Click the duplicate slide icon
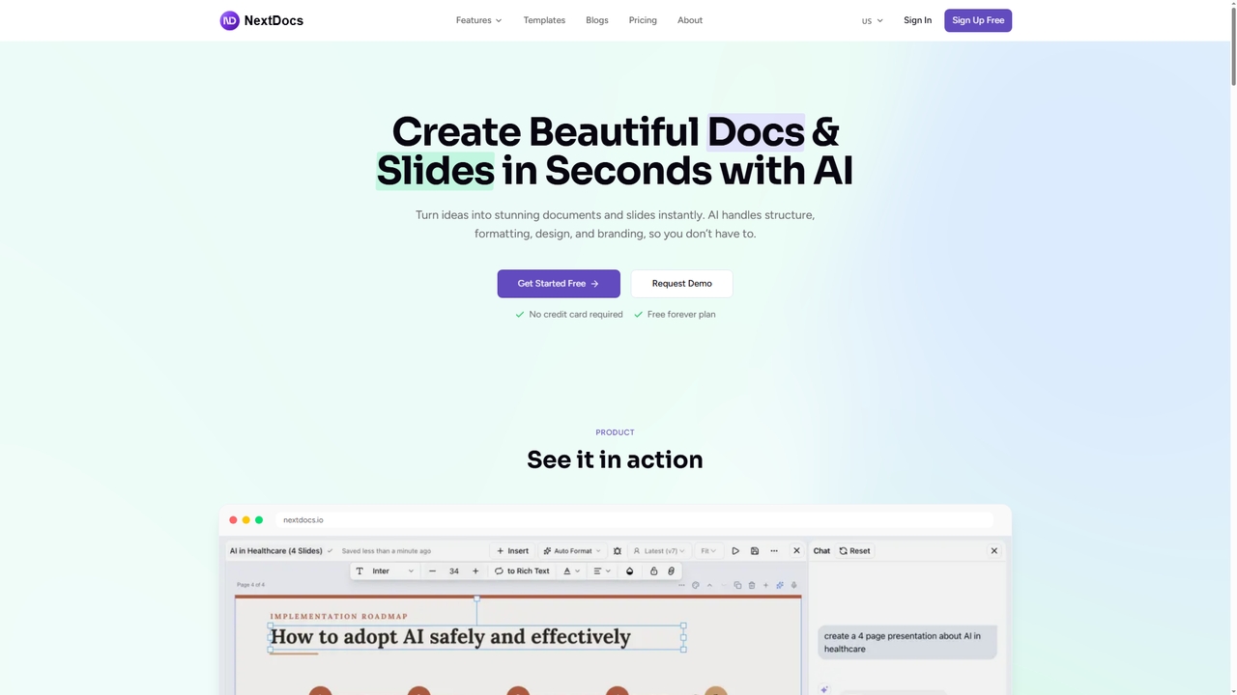Image resolution: width=1237 pixels, height=695 pixels. (x=737, y=585)
